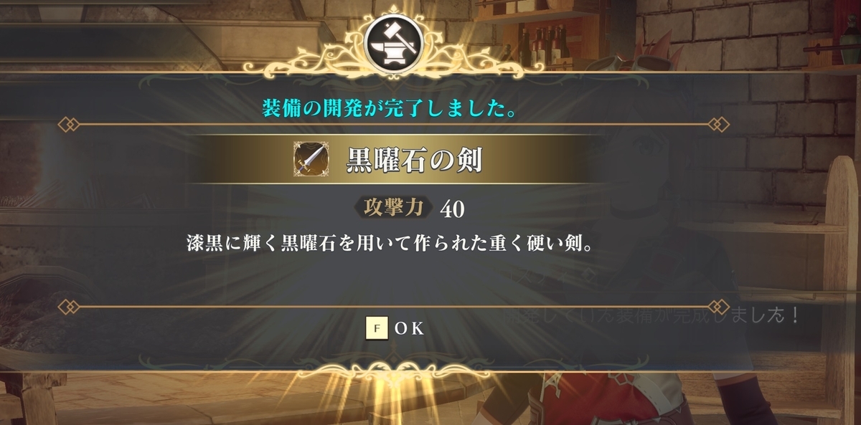The image size is (861, 425).
Task: Click the top-left diamond ornament of dialog
Action: (x=69, y=125)
